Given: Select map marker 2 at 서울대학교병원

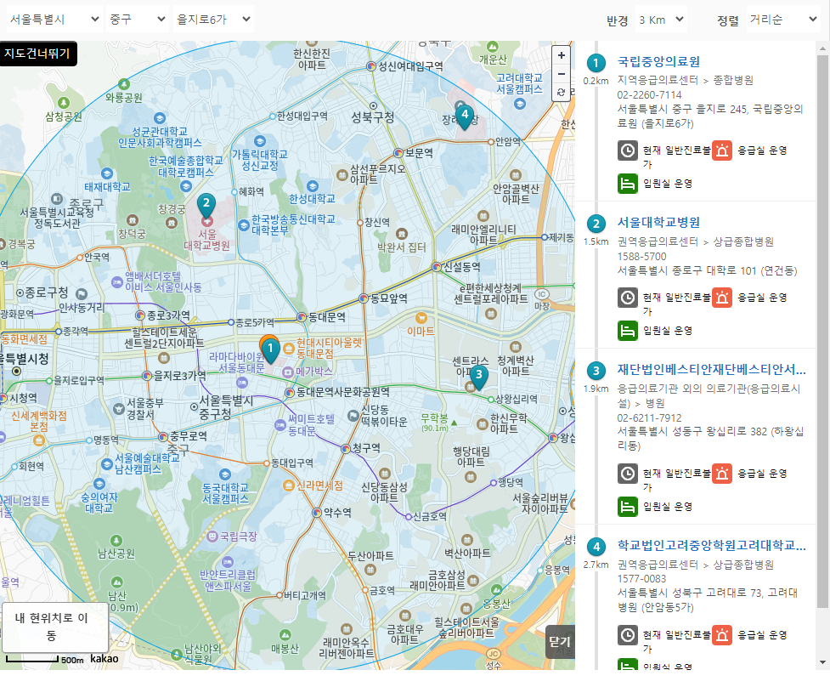Looking at the screenshot, I should coord(206,205).
